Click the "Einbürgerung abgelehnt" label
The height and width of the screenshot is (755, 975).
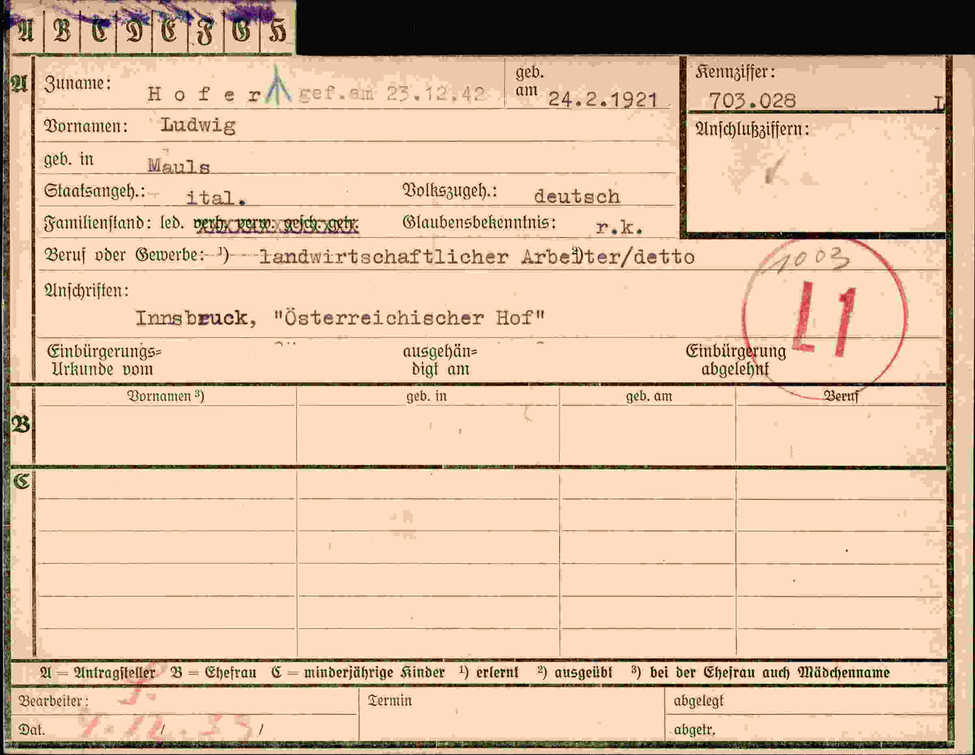(x=736, y=360)
